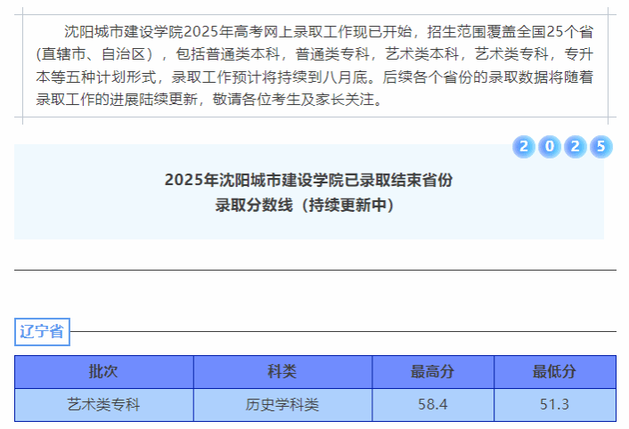Click the 辽宁省 province label
This screenshot has height=429, width=629.
(42, 332)
